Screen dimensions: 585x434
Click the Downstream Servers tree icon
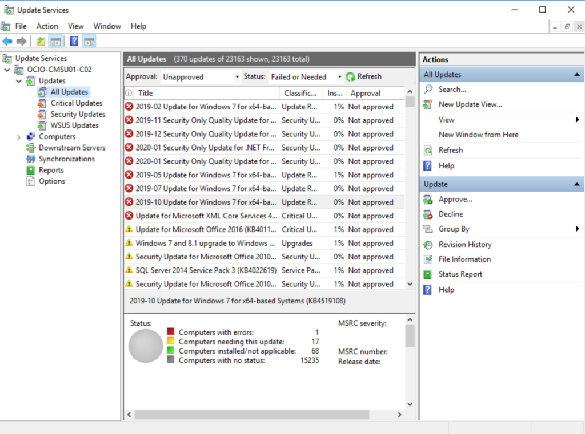(x=31, y=148)
